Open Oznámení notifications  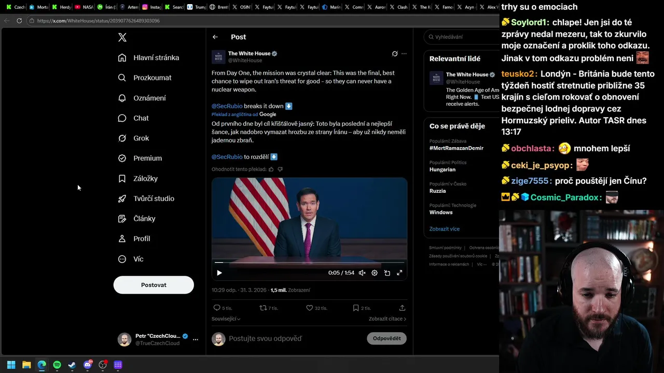coord(142,98)
